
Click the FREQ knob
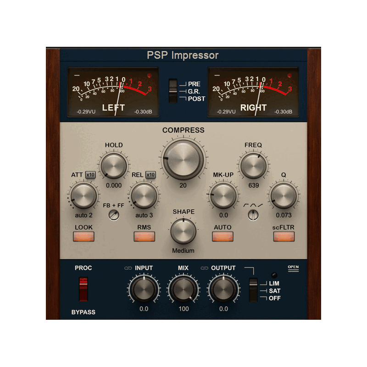(x=253, y=166)
